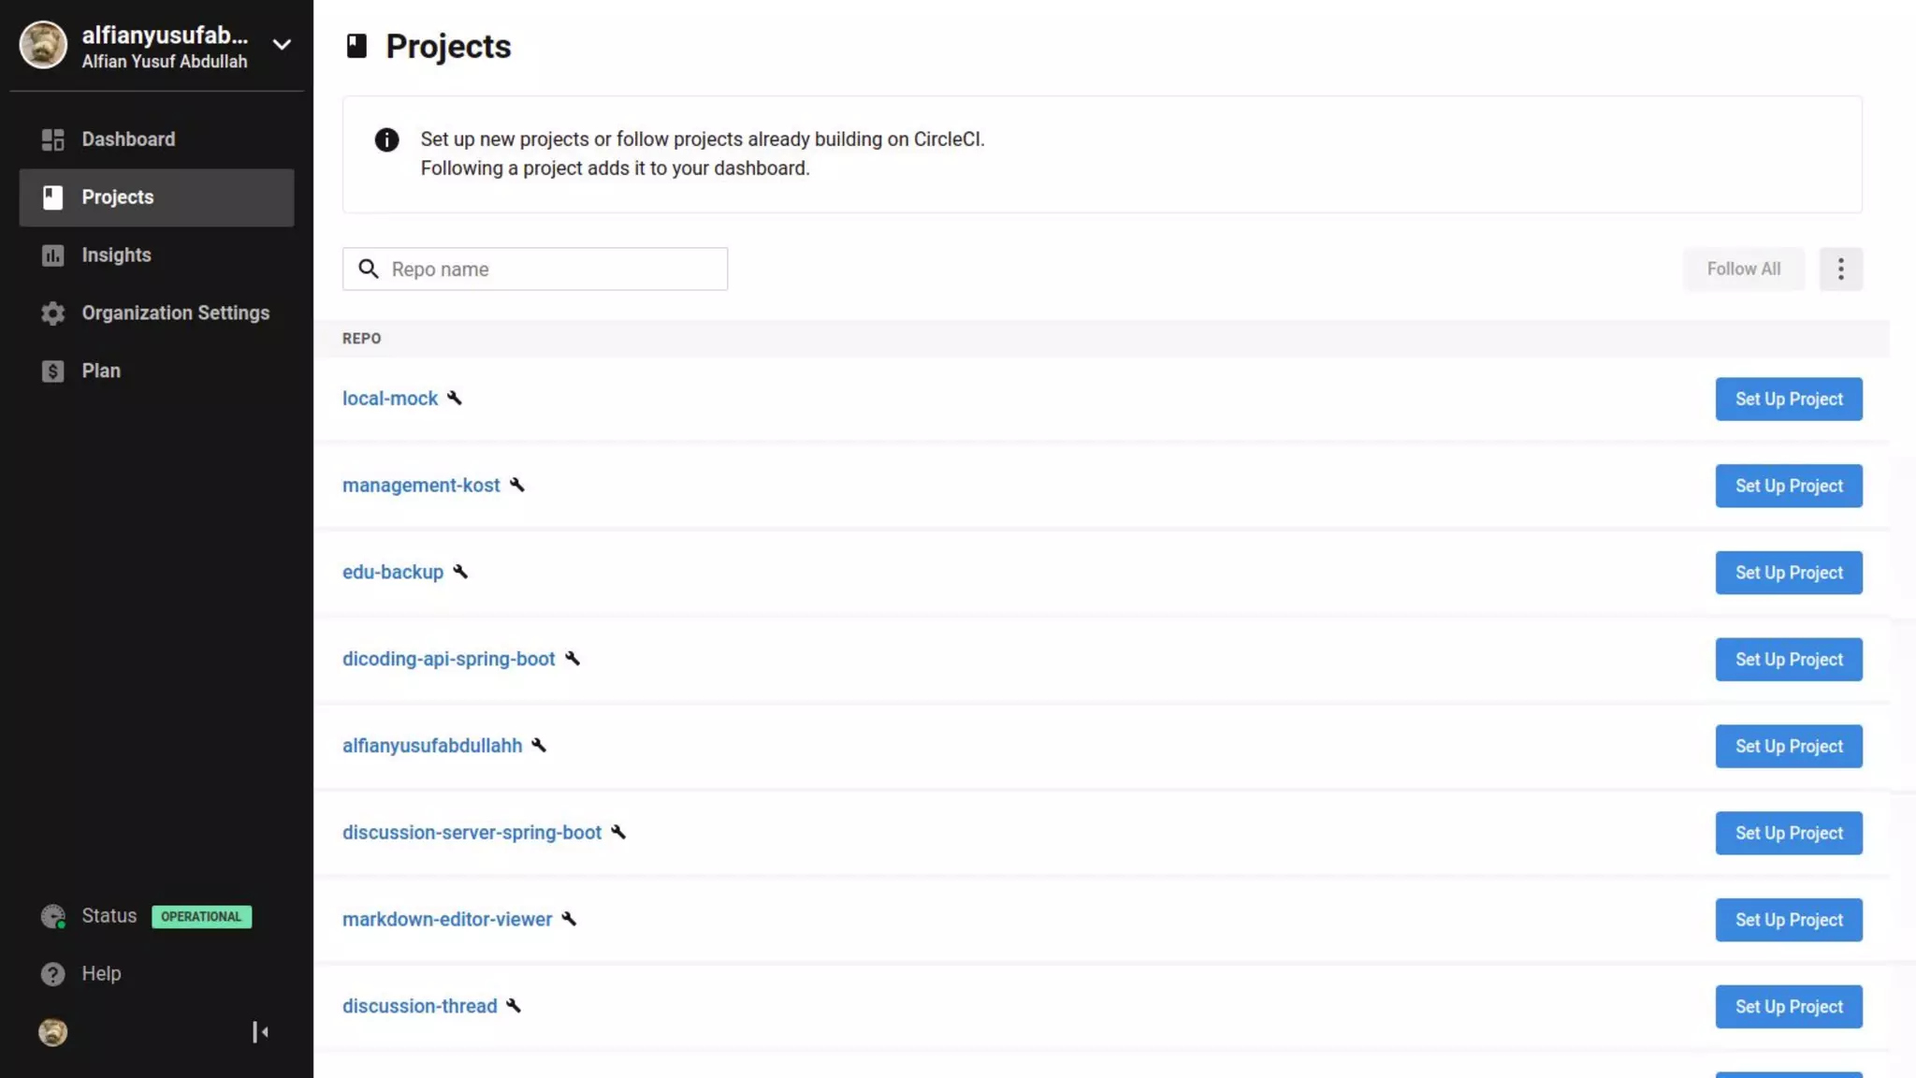Screen dimensions: 1916x1078
Task: Set up the management-kost project
Action: tap(1788, 486)
